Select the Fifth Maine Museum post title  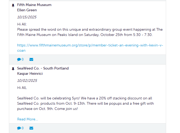coord(34,5)
